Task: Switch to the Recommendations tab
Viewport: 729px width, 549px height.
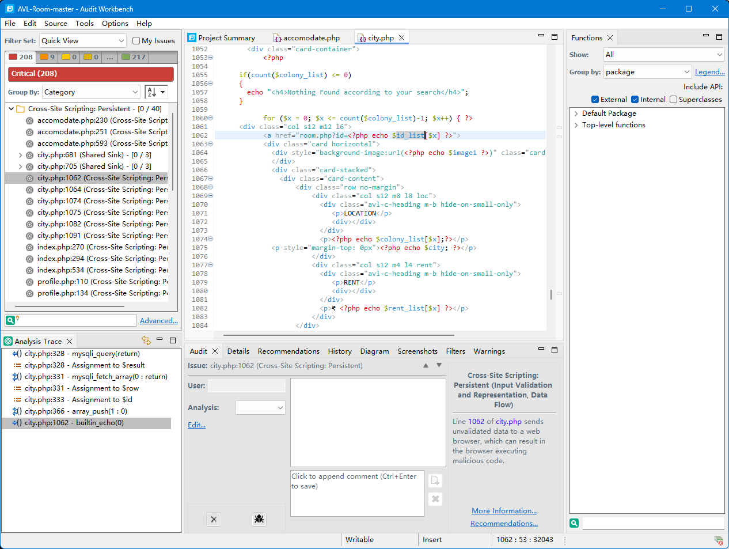Action: pyautogui.click(x=288, y=351)
